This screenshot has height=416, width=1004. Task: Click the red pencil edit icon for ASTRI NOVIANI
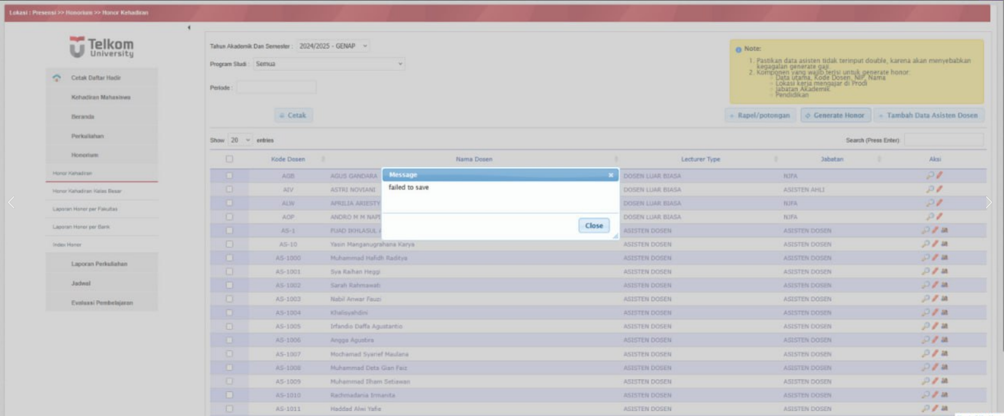pos(939,189)
